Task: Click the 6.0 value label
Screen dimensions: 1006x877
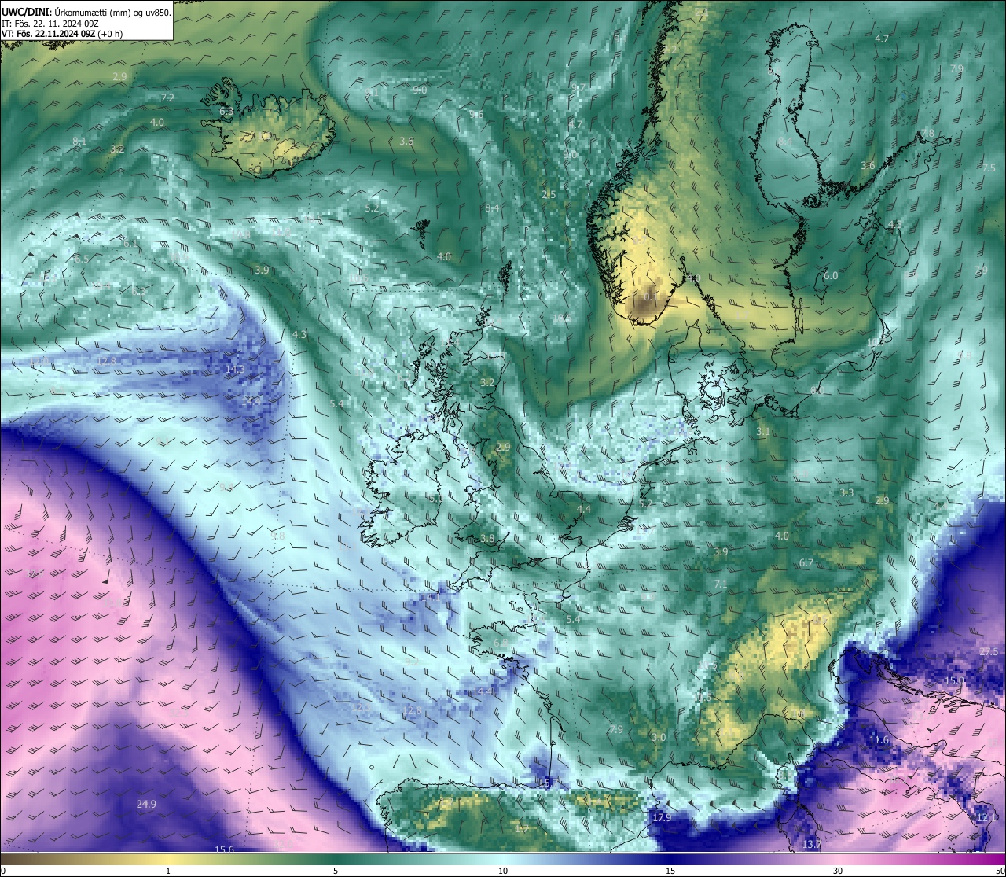Action: (831, 275)
